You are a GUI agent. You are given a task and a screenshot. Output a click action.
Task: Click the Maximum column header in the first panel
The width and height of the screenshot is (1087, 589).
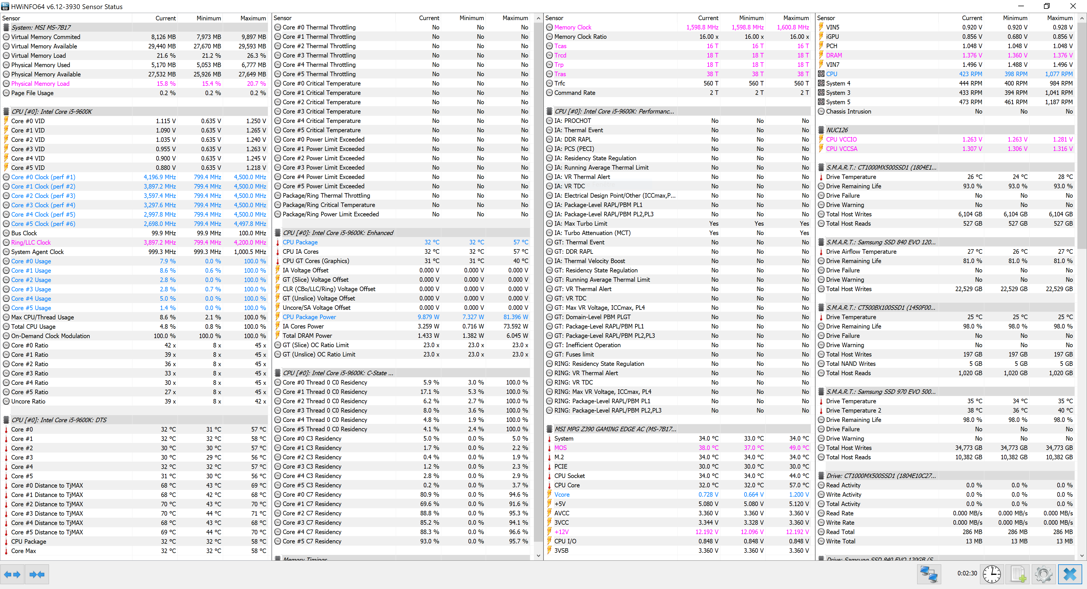point(253,18)
